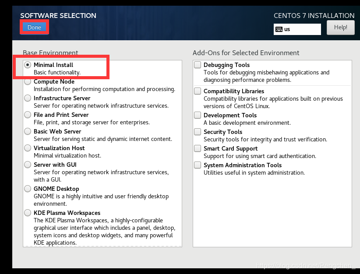
Task: Tick the Compatibility Libraries checkbox
Action: pos(198,91)
